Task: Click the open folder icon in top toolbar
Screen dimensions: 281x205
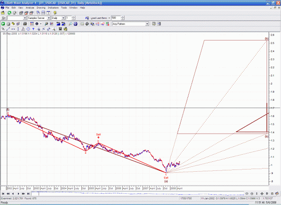Action: tap(3, 13)
